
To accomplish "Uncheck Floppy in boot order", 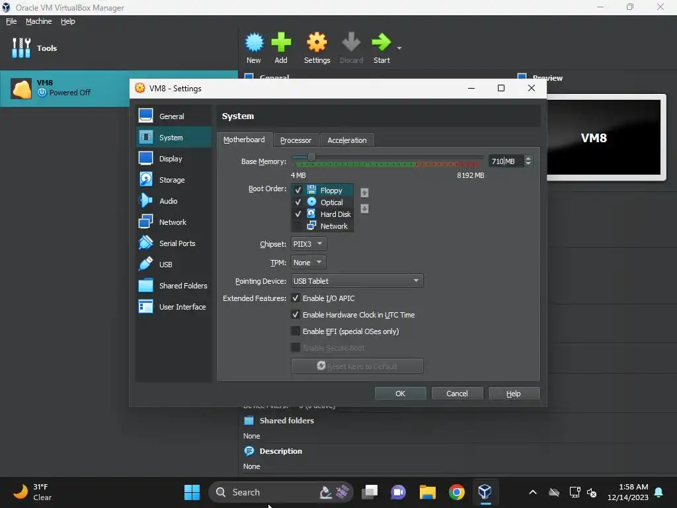I will (298, 190).
